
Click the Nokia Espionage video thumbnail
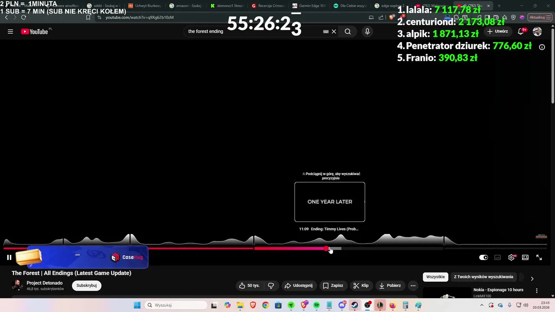(x=447, y=293)
